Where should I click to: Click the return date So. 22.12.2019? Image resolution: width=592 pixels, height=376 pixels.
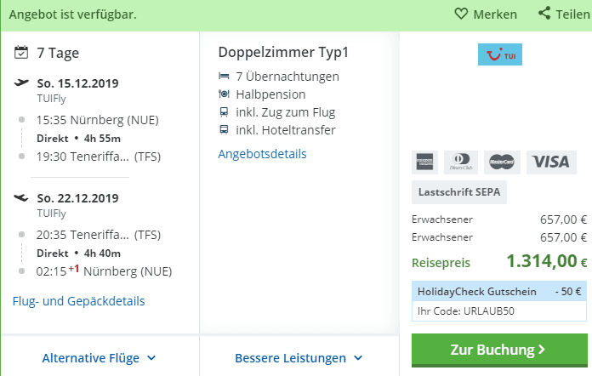[x=77, y=198]
